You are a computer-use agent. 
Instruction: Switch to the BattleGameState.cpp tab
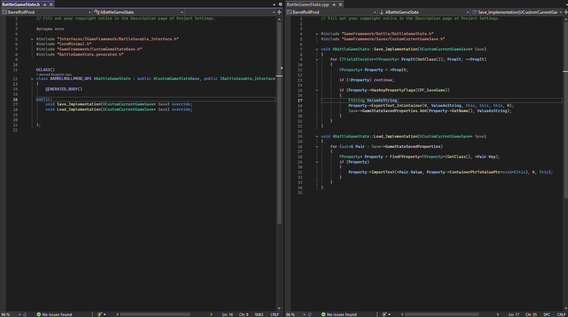308,4
